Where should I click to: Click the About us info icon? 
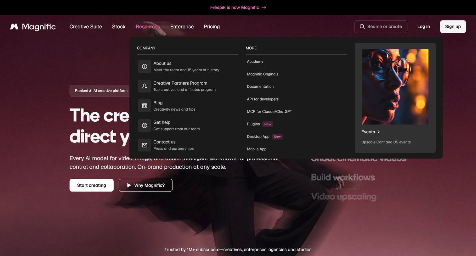[x=144, y=66]
